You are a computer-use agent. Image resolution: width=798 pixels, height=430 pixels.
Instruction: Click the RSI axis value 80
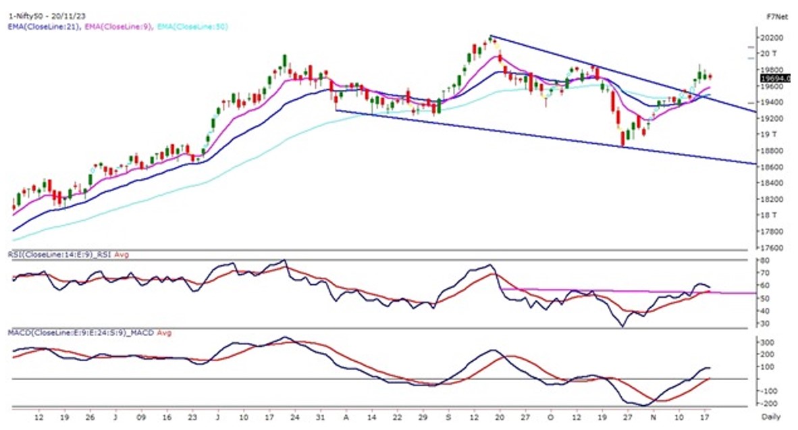pyautogui.click(x=764, y=261)
